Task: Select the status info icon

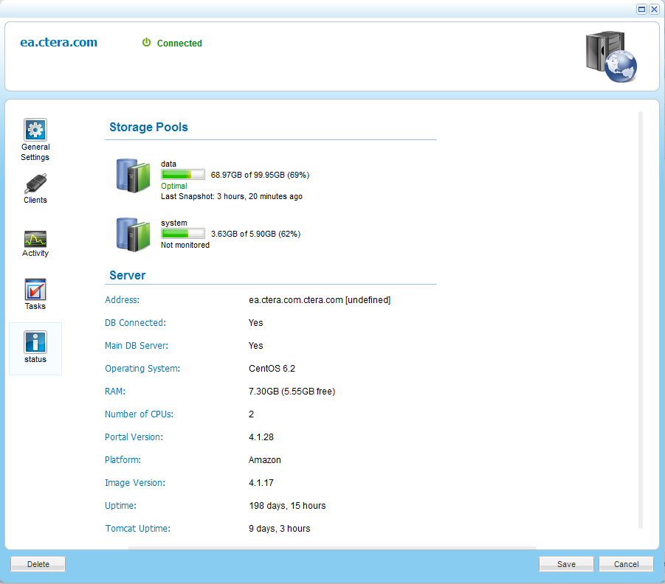Action: tap(35, 342)
